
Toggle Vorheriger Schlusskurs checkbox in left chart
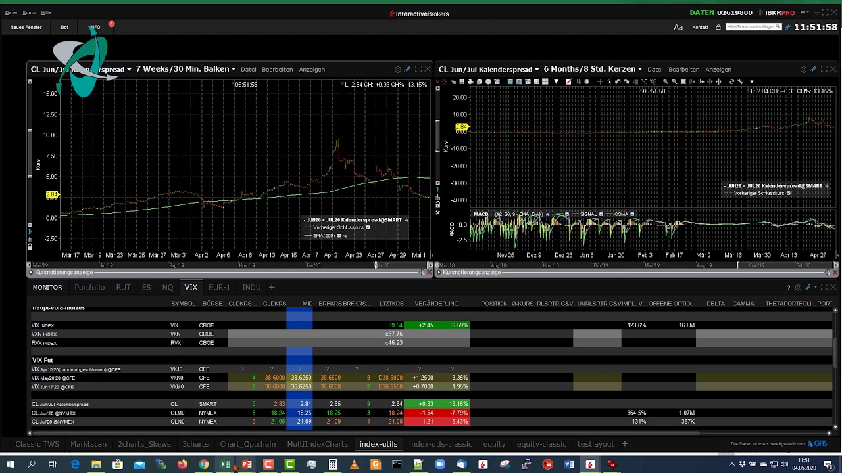coord(368,228)
